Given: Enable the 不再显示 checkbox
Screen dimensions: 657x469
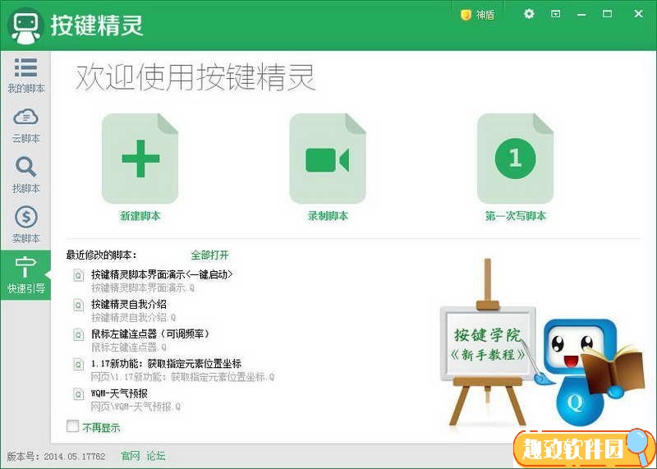Looking at the screenshot, I should tap(73, 426).
